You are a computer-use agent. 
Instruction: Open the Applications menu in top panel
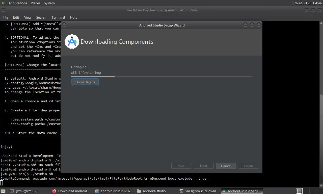tap(18, 3)
